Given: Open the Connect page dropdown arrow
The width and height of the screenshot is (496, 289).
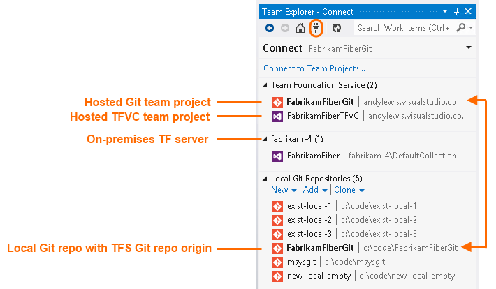Looking at the screenshot, I should tap(467, 48).
